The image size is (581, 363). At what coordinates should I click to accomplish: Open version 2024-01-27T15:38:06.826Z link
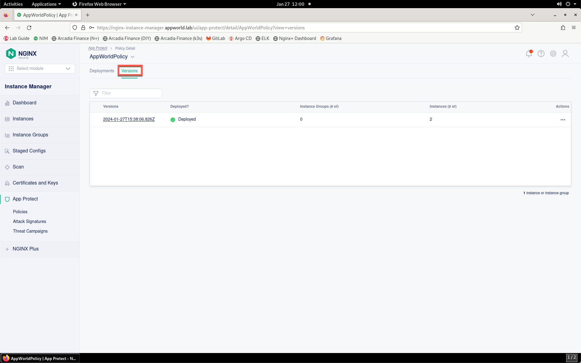129,119
